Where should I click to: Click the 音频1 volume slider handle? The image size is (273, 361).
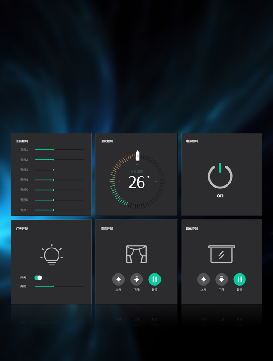(53, 149)
